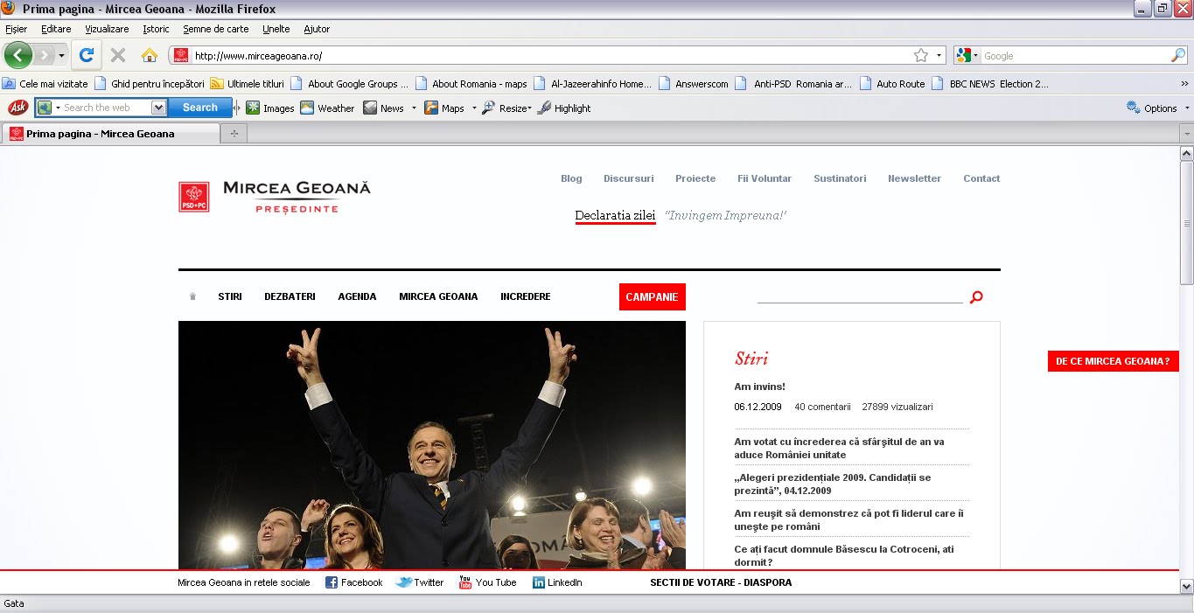Click the red CAMPANIE button
The height and width of the screenshot is (613, 1194).
[x=652, y=296]
